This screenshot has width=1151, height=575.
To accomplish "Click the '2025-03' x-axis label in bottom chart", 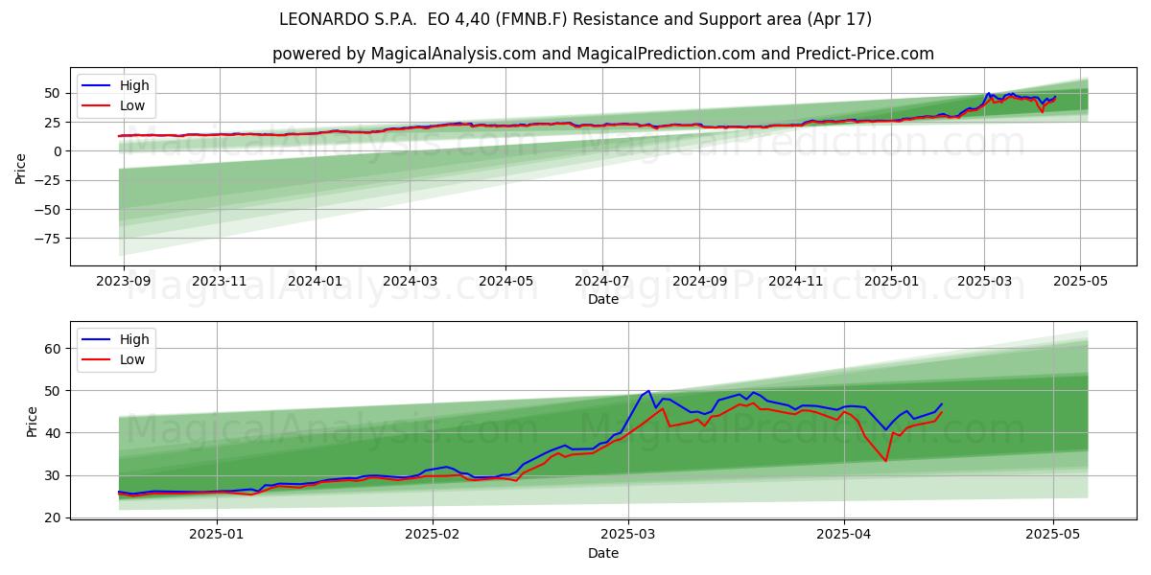I will (628, 536).
